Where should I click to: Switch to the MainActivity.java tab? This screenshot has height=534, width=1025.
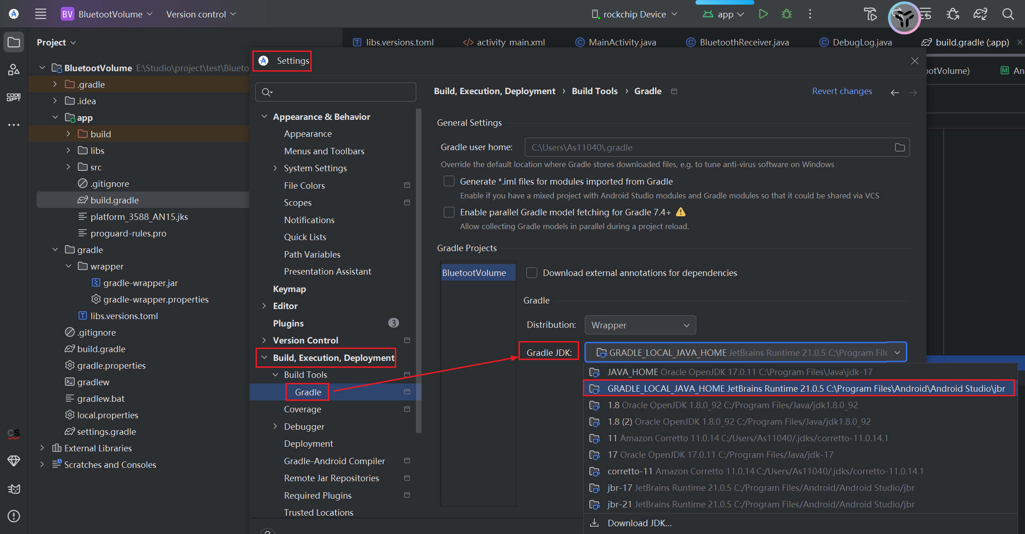coord(616,42)
